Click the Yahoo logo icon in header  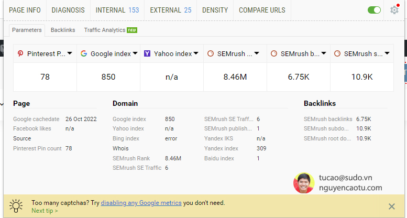[x=147, y=53]
